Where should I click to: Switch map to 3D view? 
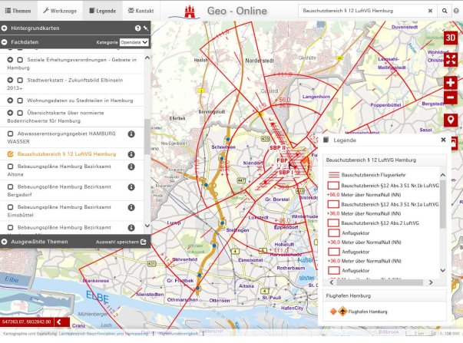pyautogui.click(x=451, y=38)
